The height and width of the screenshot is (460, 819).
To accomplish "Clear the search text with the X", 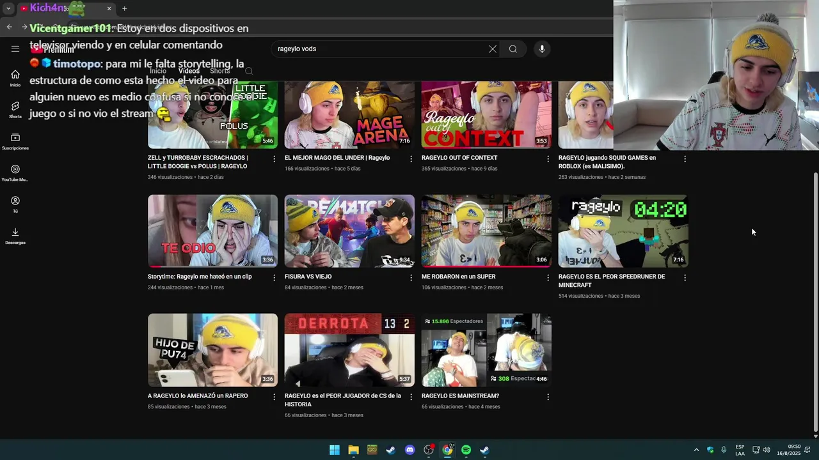I will pyautogui.click(x=493, y=49).
